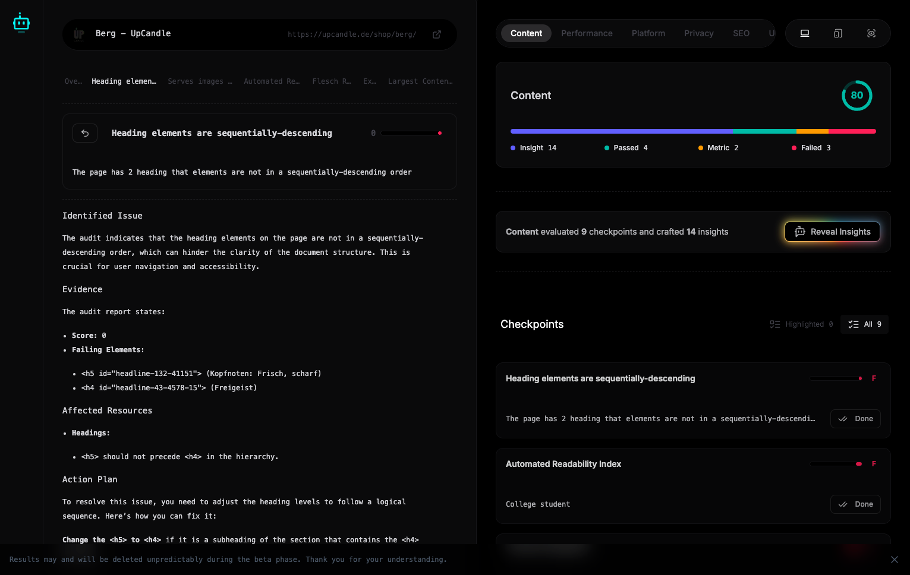910x575 pixels.
Task: Switch checkpoints filter to Highlighted
Action: [x=801, y=324]
